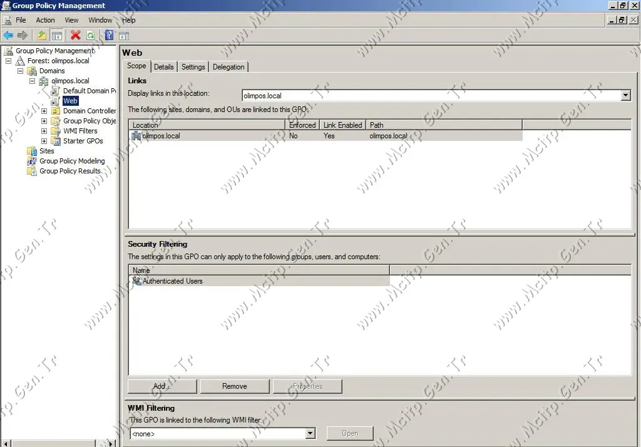Switch to the Details tab
Image resolution: width=641 pixels, height=447 pixels.
click(x=164, y=67)
